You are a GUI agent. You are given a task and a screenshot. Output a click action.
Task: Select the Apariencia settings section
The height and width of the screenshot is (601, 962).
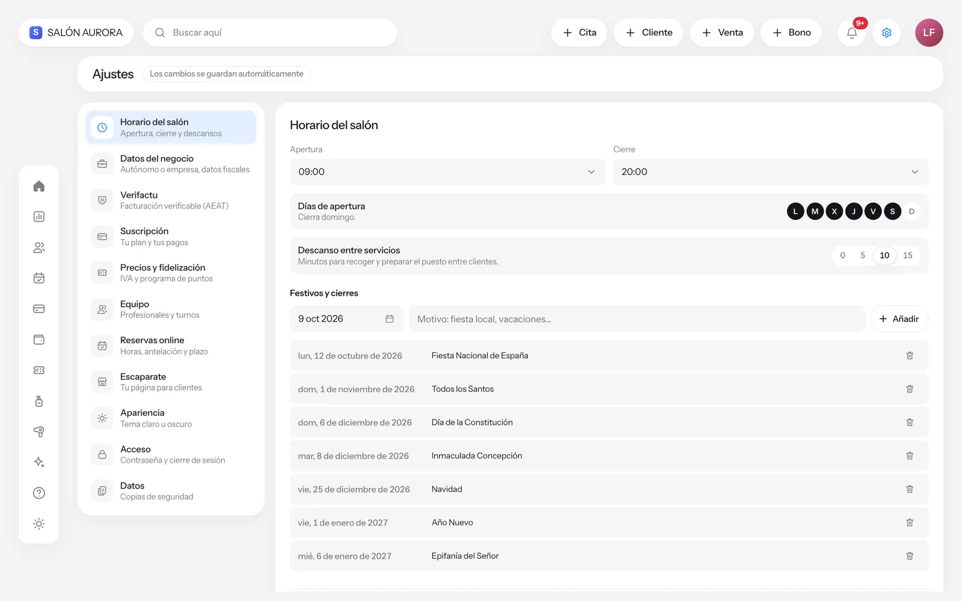(171, 418)
